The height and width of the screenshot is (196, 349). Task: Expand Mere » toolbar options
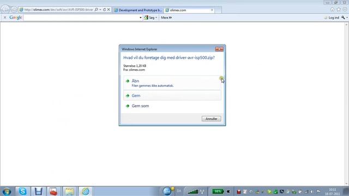166,17
